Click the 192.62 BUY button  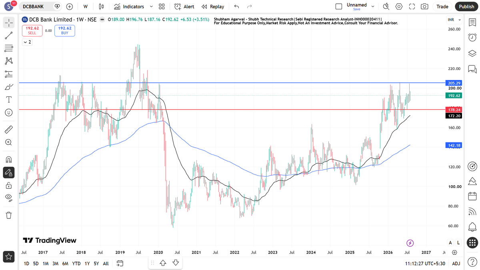pos(65,30)
